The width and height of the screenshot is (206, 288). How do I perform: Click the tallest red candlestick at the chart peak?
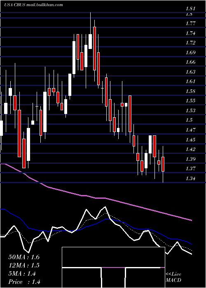94,49
